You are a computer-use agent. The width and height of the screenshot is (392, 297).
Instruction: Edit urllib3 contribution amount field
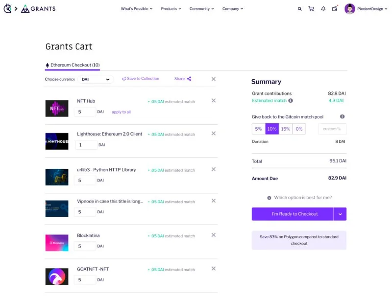(85, 180)
